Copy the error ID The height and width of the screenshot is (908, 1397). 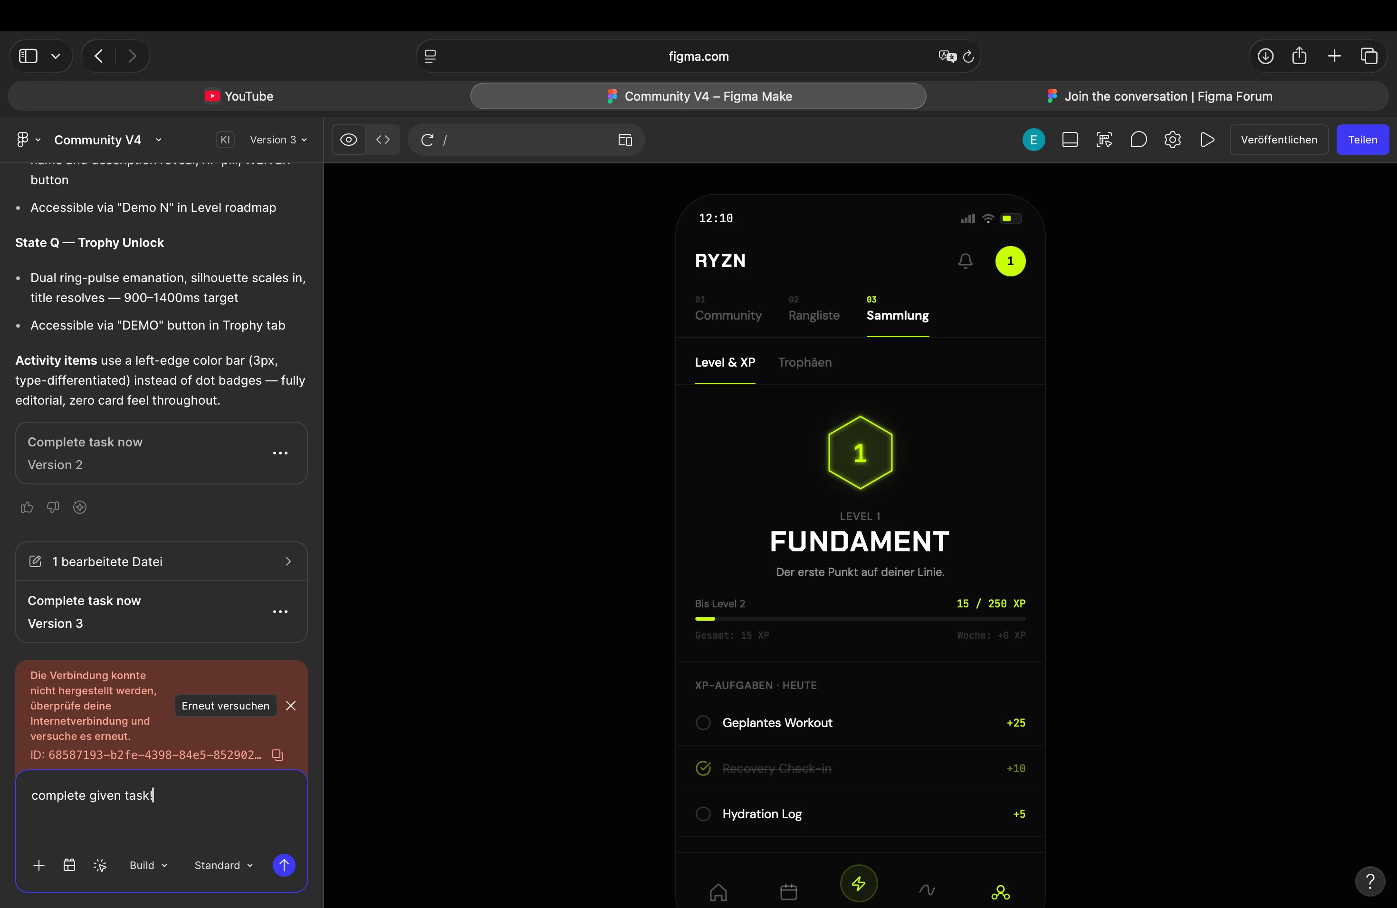click(277, 755)
